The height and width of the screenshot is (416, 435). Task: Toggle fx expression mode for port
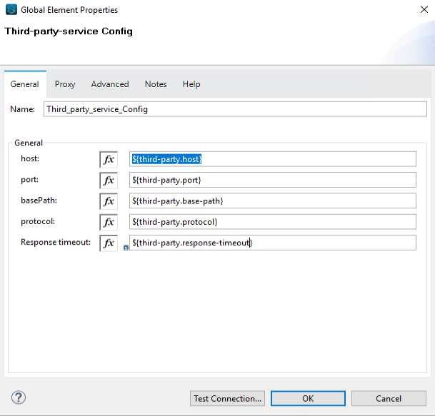pyautogui.click(x=109, y=180)
